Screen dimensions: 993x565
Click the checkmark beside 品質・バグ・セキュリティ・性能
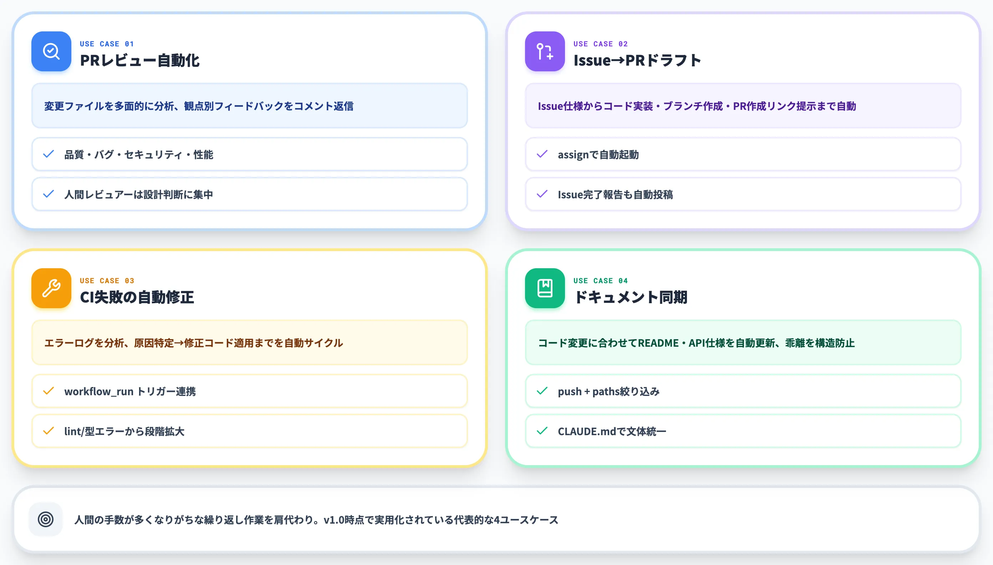(x=49, y=154)
